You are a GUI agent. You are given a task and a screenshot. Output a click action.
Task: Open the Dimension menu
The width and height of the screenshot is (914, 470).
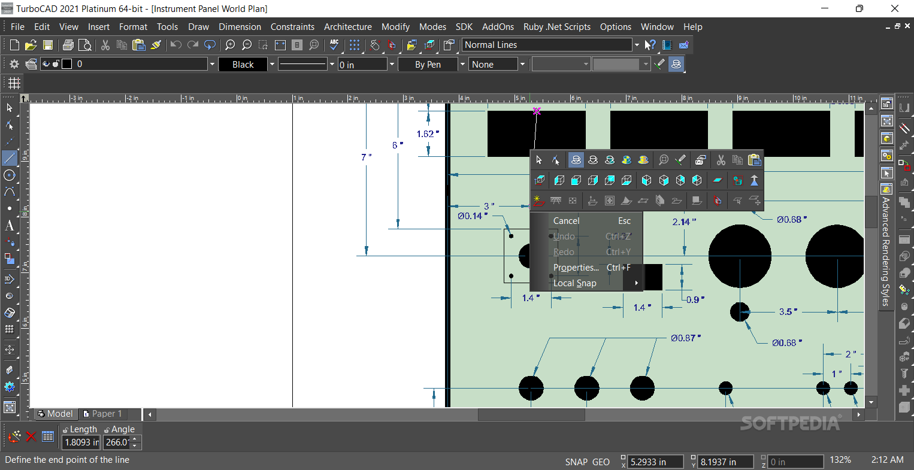pyautogui.click(x=240, y=26)
